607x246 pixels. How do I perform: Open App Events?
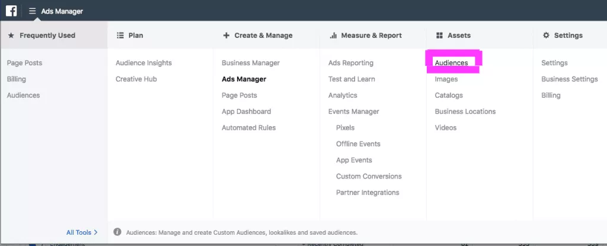click(x=354, y=161)
